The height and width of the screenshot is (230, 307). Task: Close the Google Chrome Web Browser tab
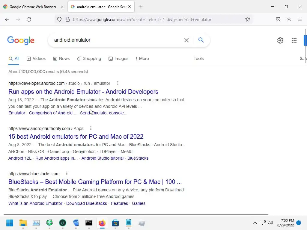pos(62,7)
